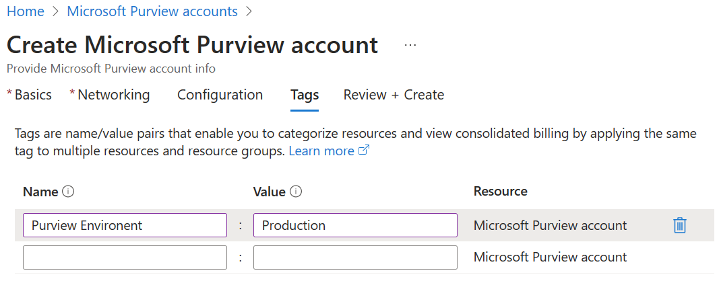The image size is (719, 281).
Task: Click external link icon beside Learn more
Action: click(x=364, y=151)
